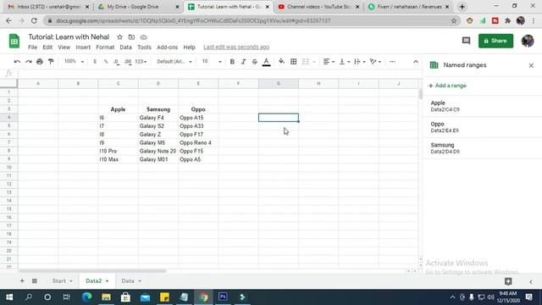Screen dimensions: 542x305
Task: Click the green Share button
Action: [495, 41]
